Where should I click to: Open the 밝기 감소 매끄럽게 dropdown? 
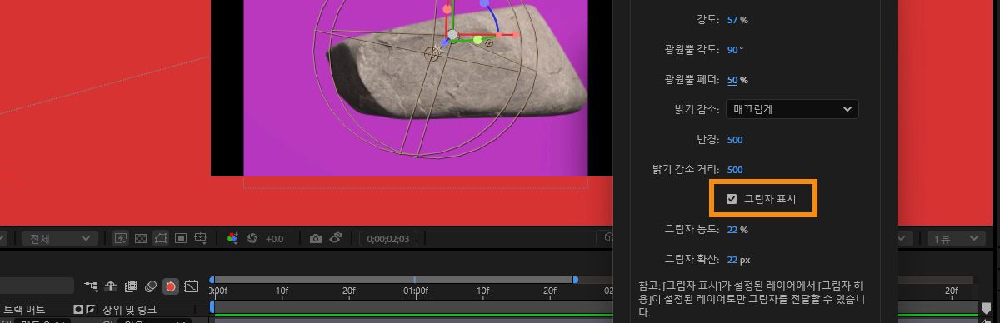tap(792, 109)
